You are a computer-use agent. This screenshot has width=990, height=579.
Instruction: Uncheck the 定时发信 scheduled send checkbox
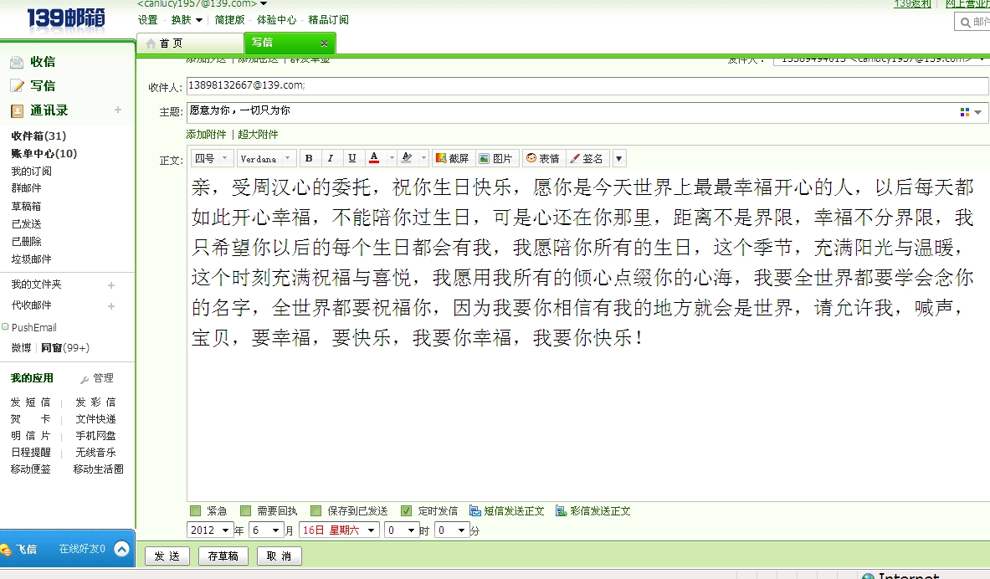[406, 510]
